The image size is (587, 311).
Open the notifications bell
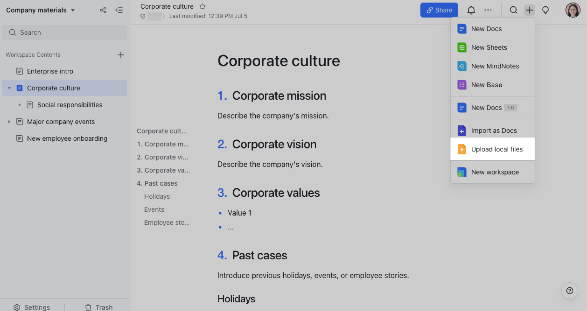pos(471,10)
